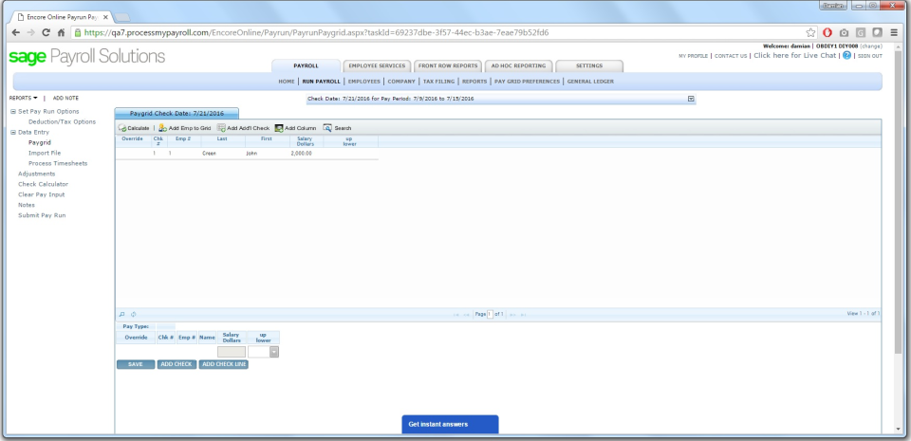This screenshot has height=441, width=911.
Task: Click the blue help question mark icon
Action: pyautogui.click(x=846, y=56)
